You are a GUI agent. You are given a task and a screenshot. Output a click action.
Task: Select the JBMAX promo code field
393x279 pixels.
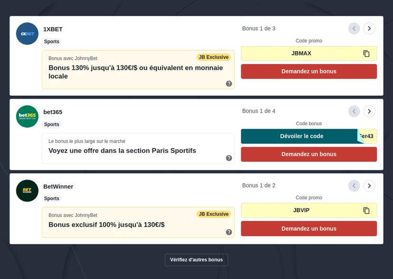pos(301,54)
